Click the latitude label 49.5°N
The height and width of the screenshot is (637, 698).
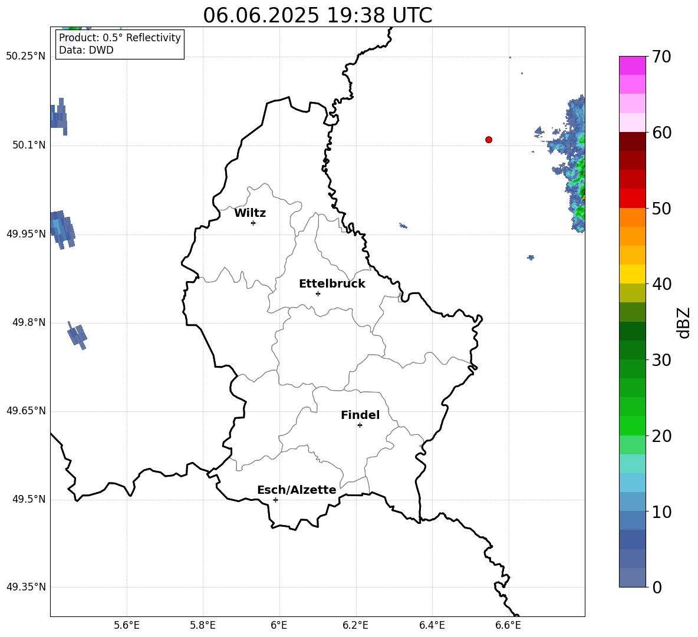coord(29,499)
